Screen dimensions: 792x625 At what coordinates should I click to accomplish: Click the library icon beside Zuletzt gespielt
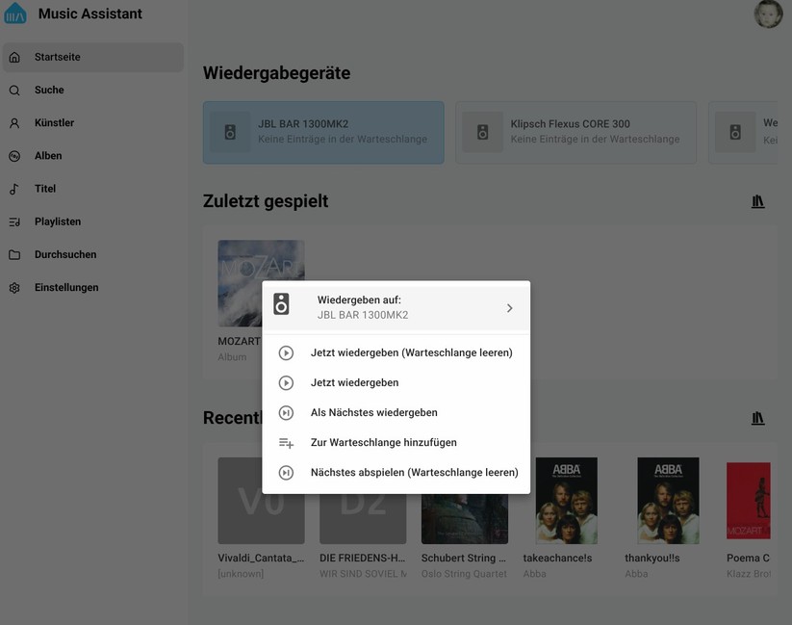tap(757, 201)
